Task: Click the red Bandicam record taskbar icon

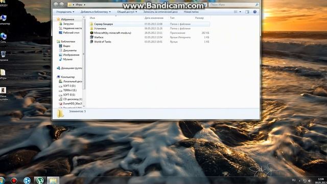Action: pyautogui.click(x=14, y=180)
